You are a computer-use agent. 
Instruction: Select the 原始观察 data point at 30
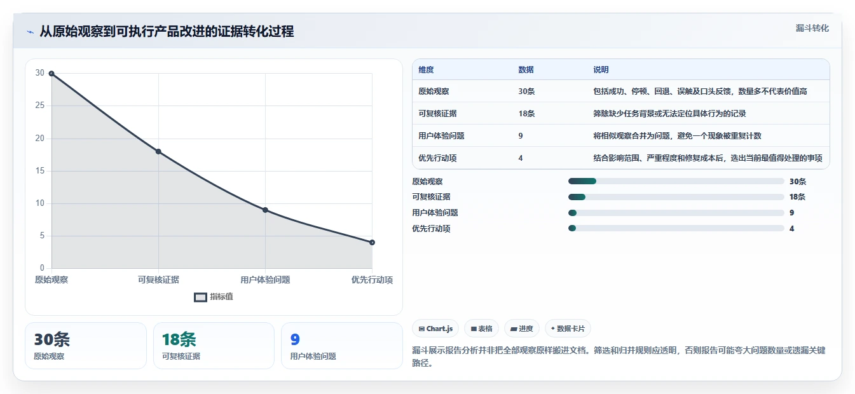(51, 74)
